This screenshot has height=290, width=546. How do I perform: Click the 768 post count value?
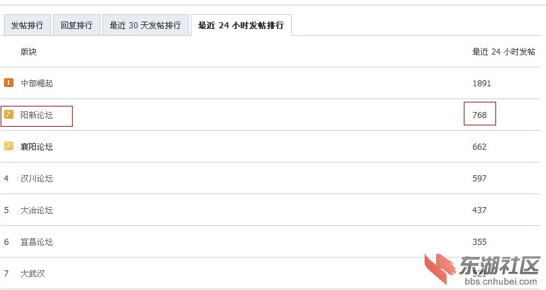pyautogui.click(x=479, y=115)
